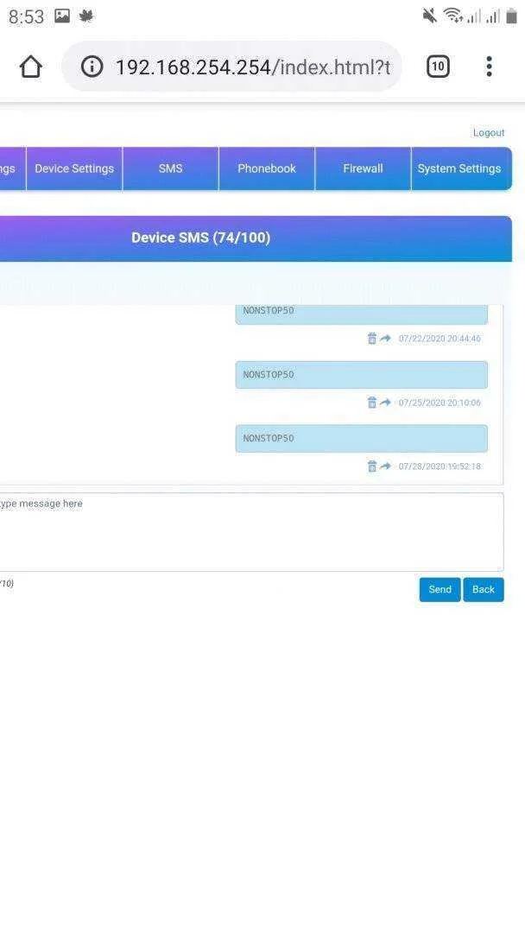Tap the battery status icon
This screenshot has width=525, height=933.
[510, 16]
